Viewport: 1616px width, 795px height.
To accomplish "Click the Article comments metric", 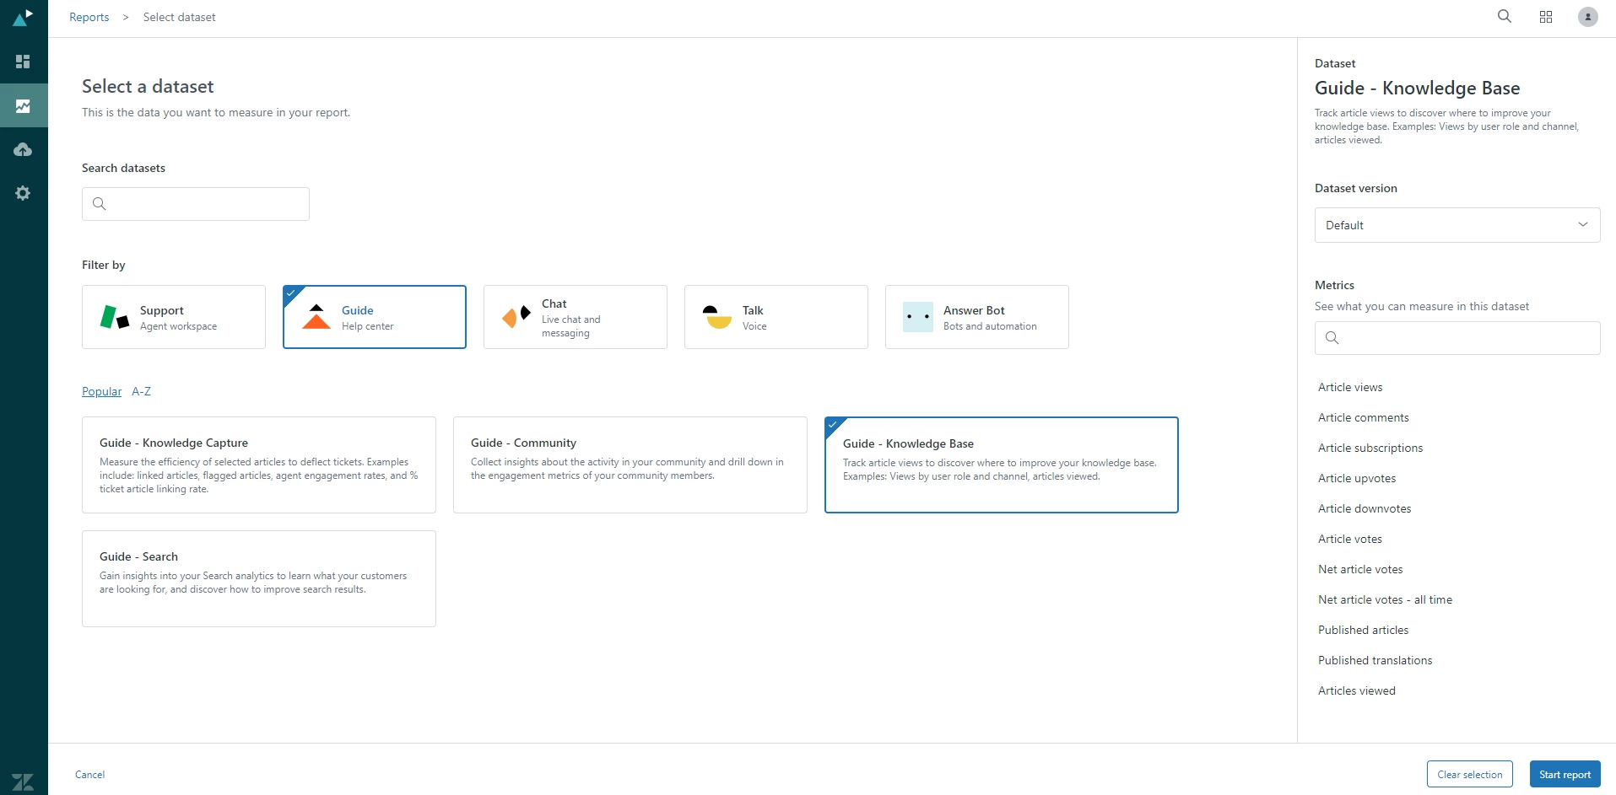I will tap(1364, 417).
